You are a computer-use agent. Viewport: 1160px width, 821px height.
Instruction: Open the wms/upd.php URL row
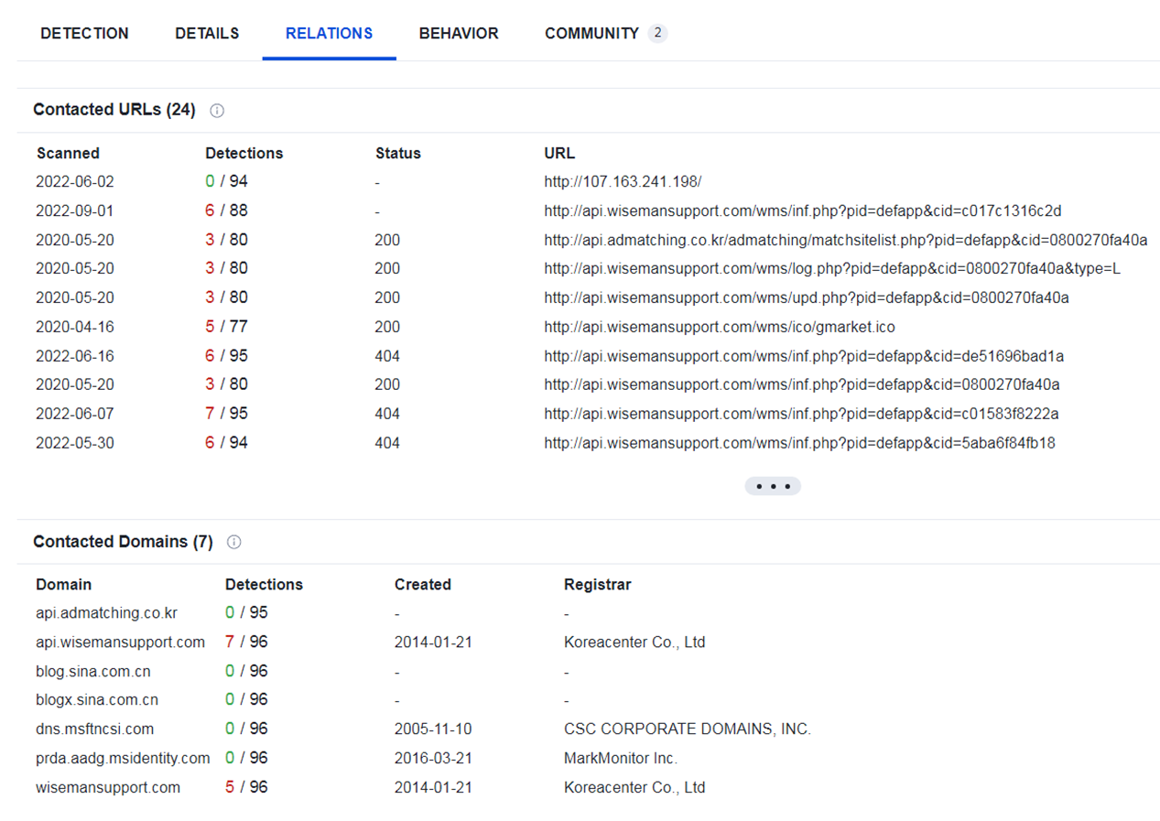tap(807, 297)
